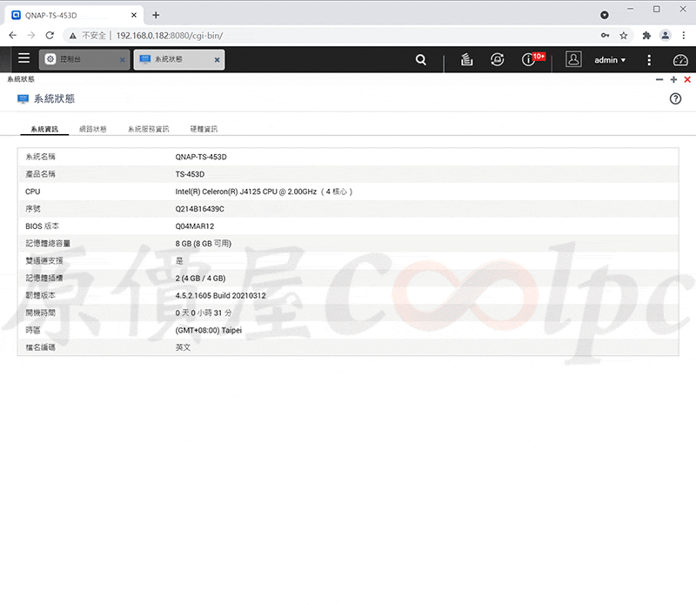Click the browser forward arrow
The image size is (696, 605).
[x=31, y=35]
